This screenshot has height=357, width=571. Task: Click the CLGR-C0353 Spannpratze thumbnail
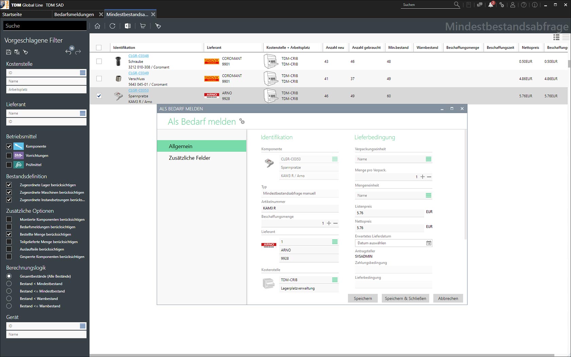118,96
